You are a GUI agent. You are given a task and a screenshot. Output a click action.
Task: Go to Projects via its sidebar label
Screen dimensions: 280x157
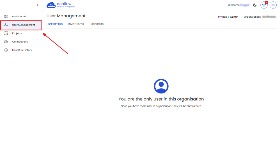pyautogui.click(x=17, y=33)
